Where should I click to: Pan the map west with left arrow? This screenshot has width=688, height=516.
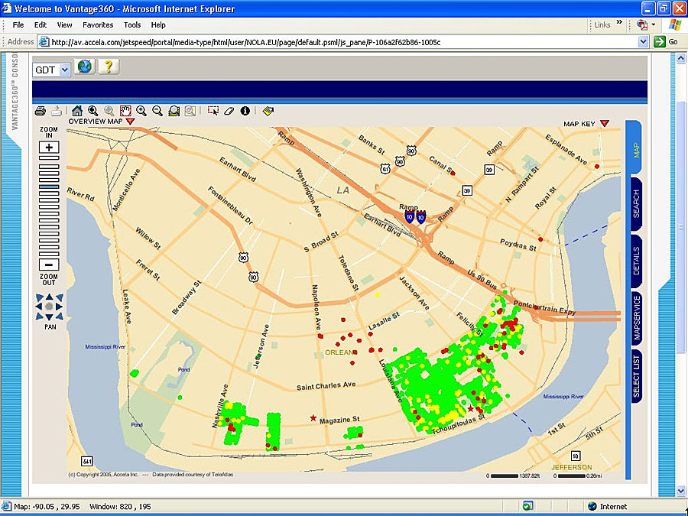[39, 307]
